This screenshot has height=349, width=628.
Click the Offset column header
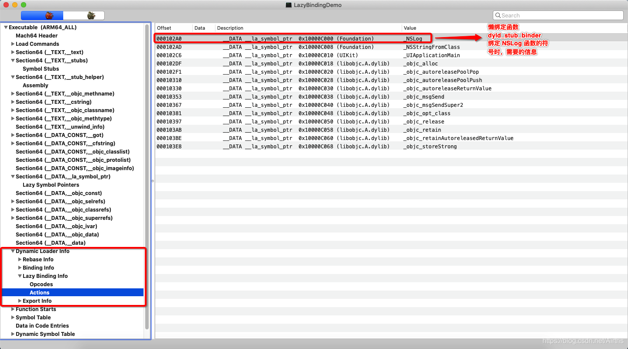[x=174, y=28]
